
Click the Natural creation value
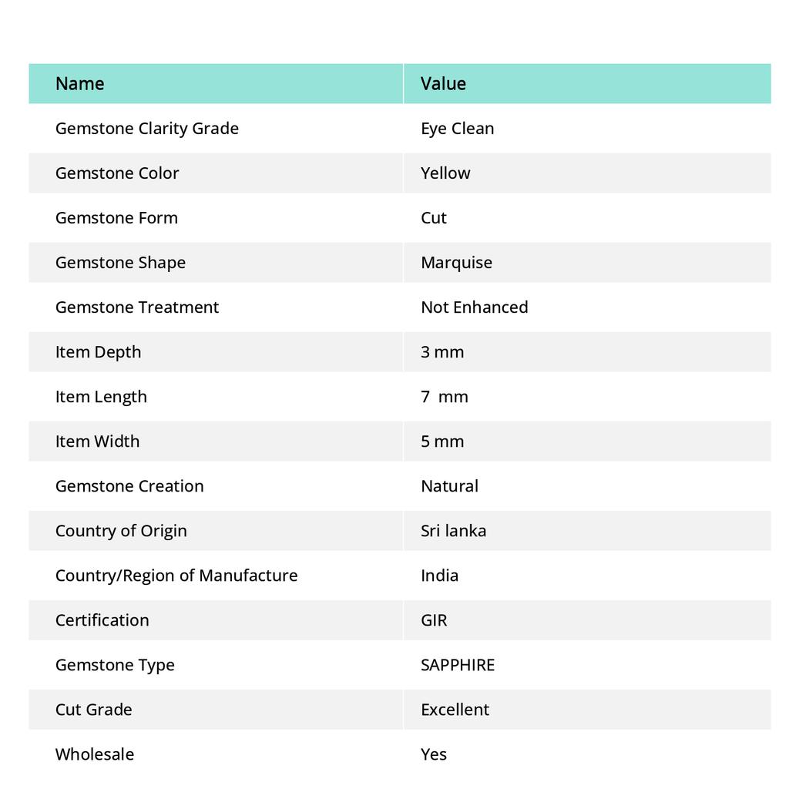pos(449,486)
